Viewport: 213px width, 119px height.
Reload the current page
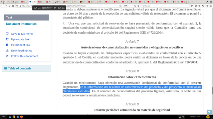(9, 6)
